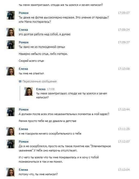
Task: Open Елена's avatar at the 17:13:04 message
Action: point(10,172)
